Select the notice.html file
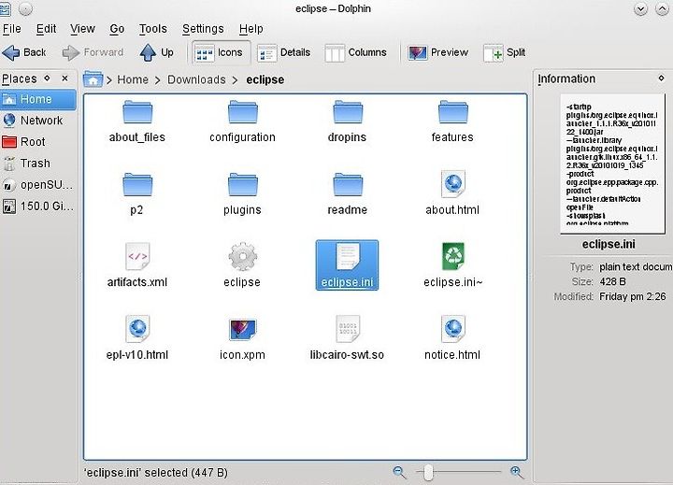Viewport: 673px width, 485px height. pyautogui.click(x=452, y=338)
